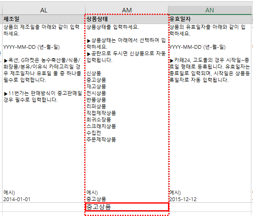Click 신상품 in the status list

(94, 73)
